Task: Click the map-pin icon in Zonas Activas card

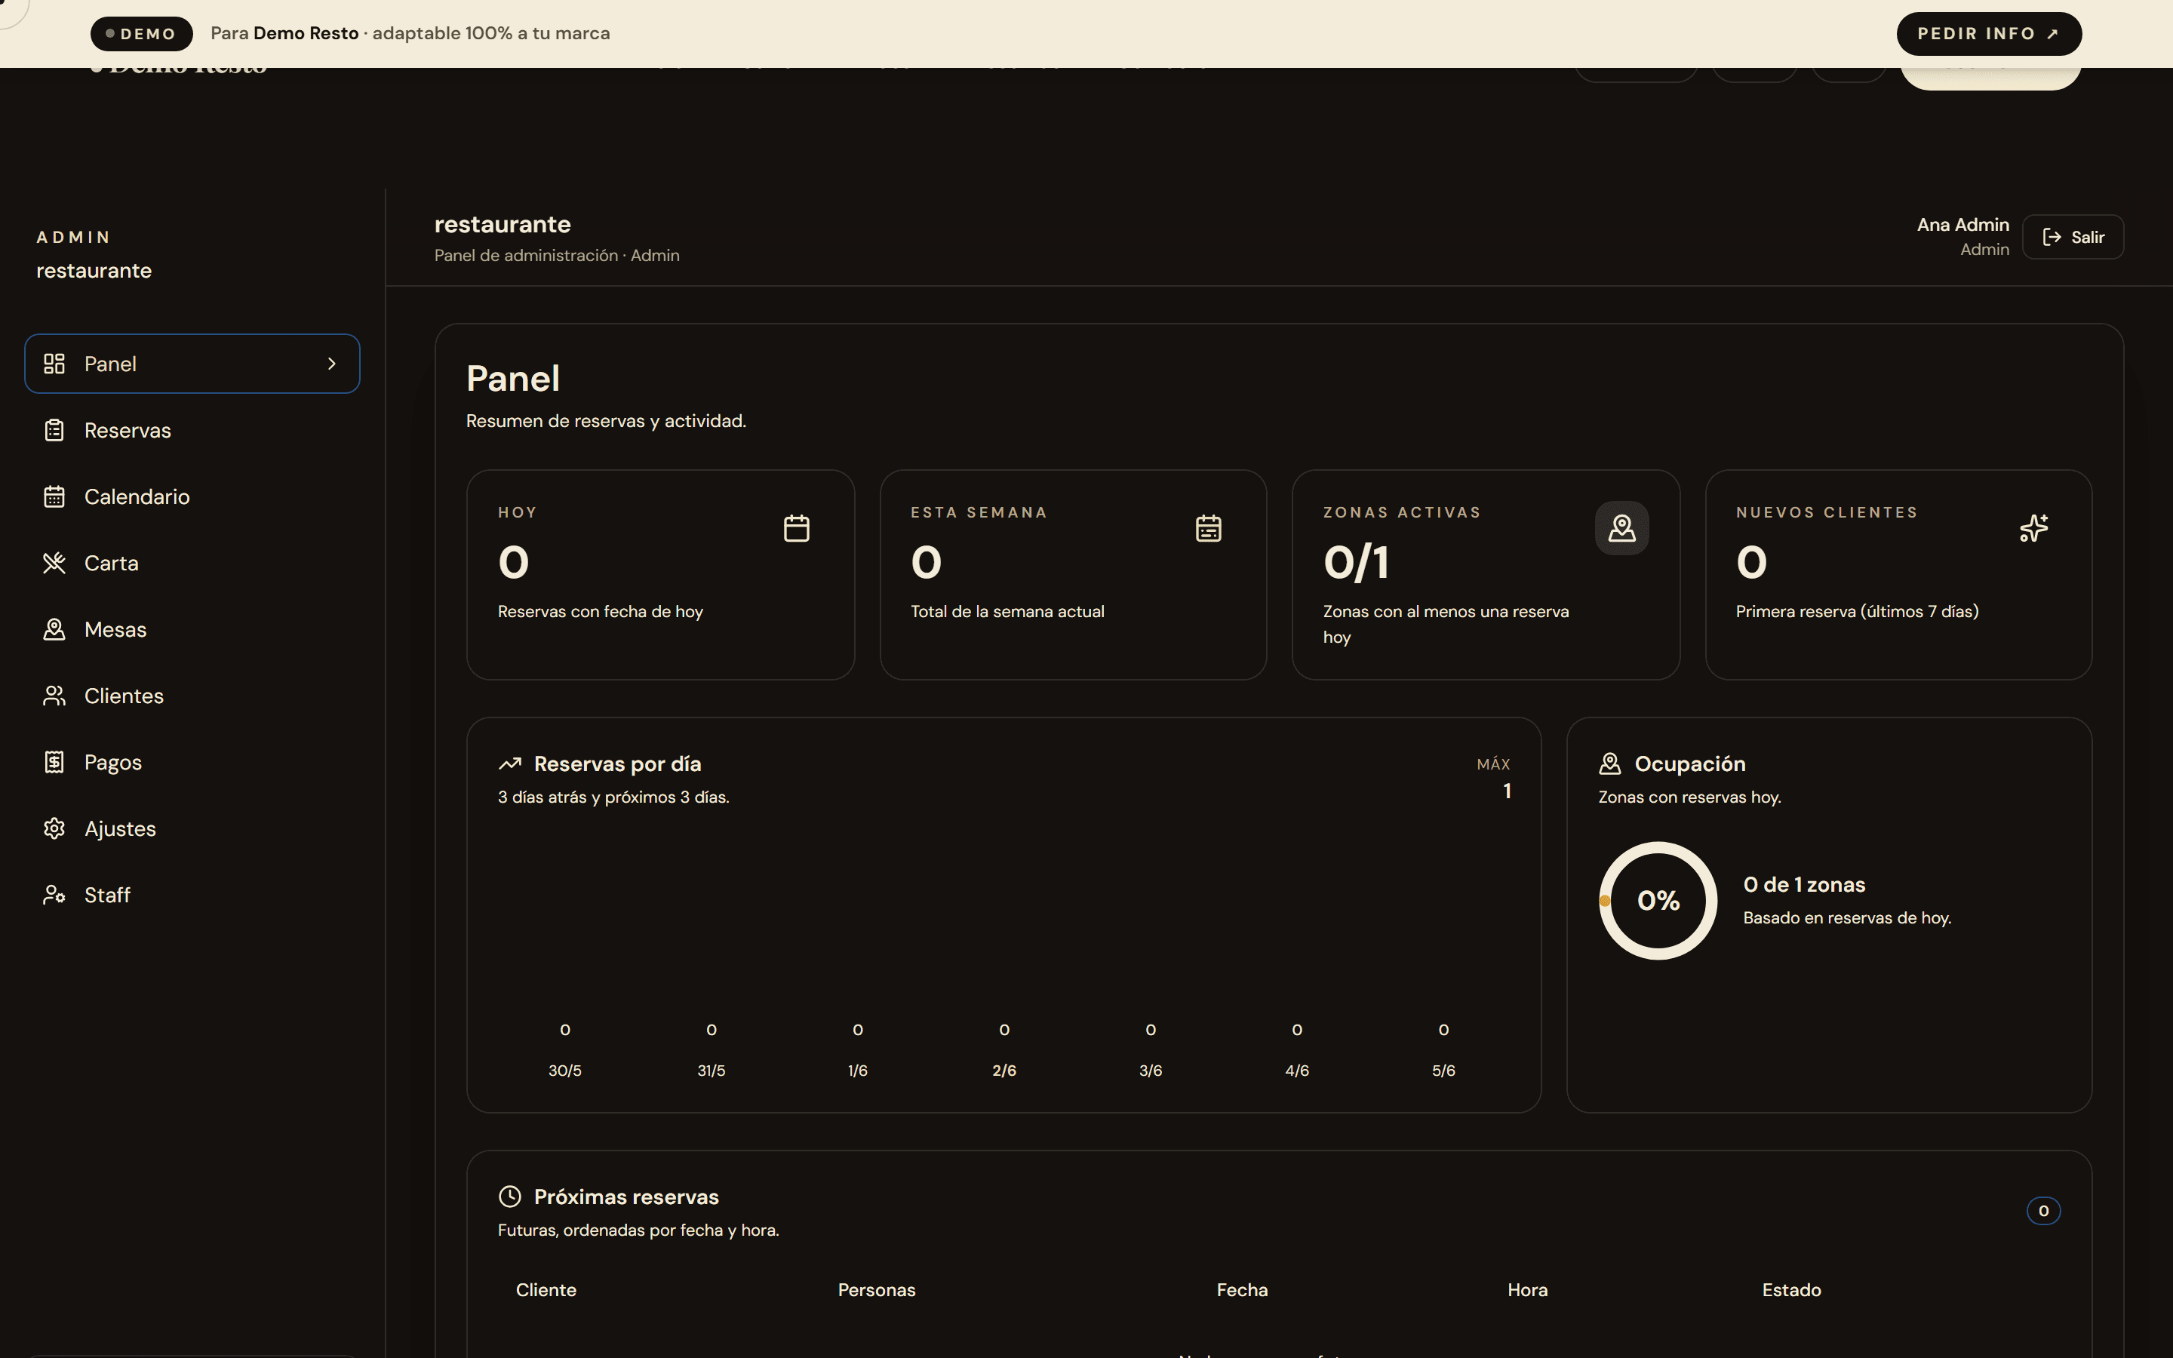Action: tap(1621, 528)
